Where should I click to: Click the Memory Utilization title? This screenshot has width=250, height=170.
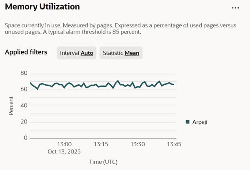pos(42,7)
